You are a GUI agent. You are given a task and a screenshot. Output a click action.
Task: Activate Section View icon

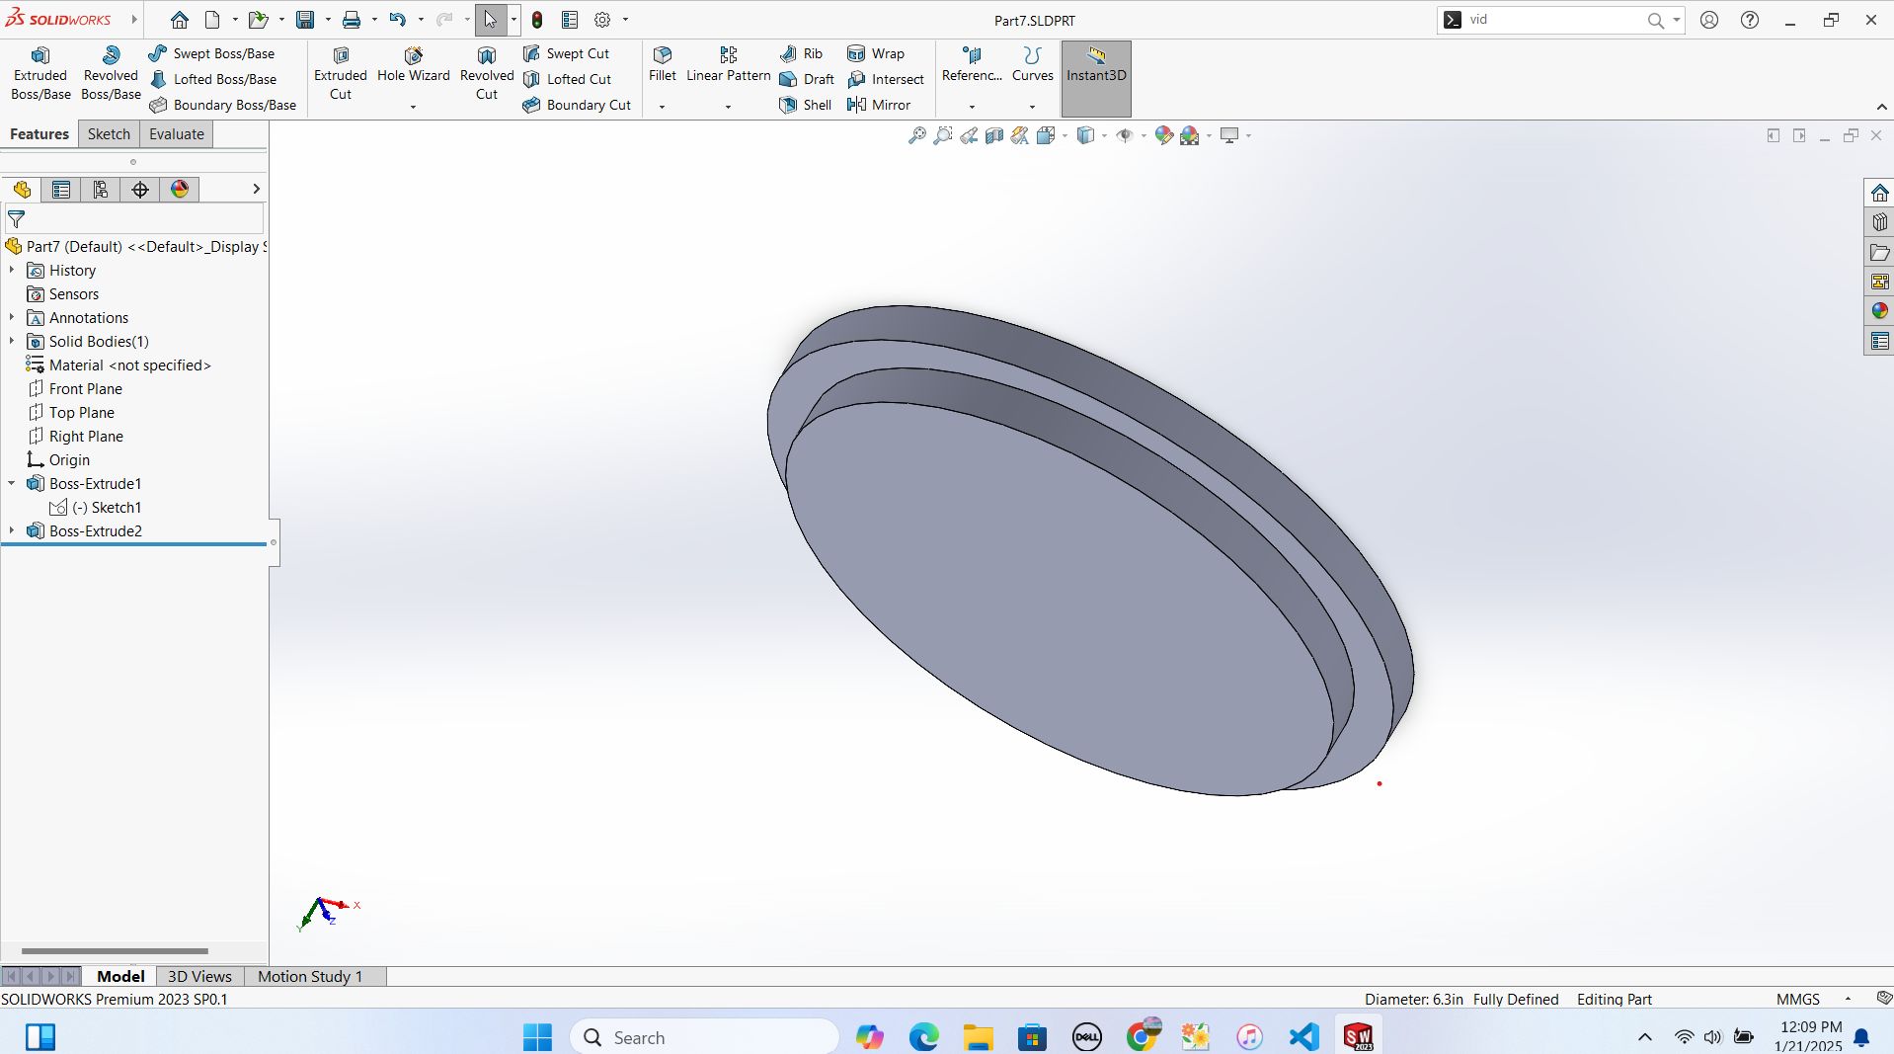click(994, 135)
